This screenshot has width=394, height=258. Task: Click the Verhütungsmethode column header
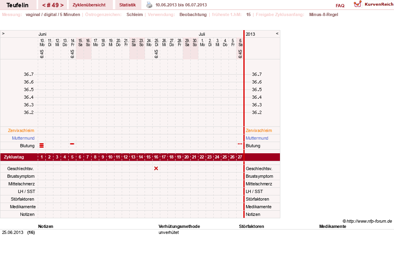click(x=179, y=226)
